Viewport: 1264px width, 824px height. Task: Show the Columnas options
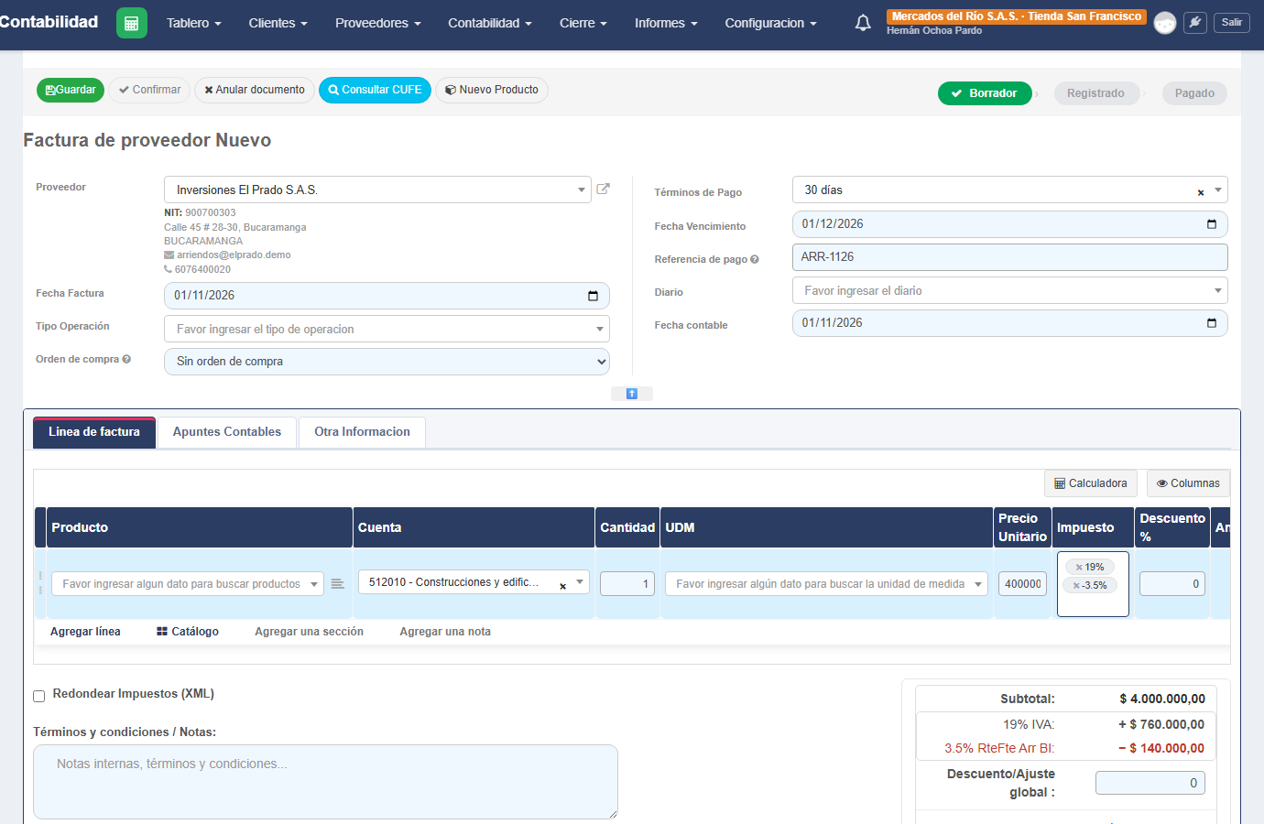(x=1188, y=483)
